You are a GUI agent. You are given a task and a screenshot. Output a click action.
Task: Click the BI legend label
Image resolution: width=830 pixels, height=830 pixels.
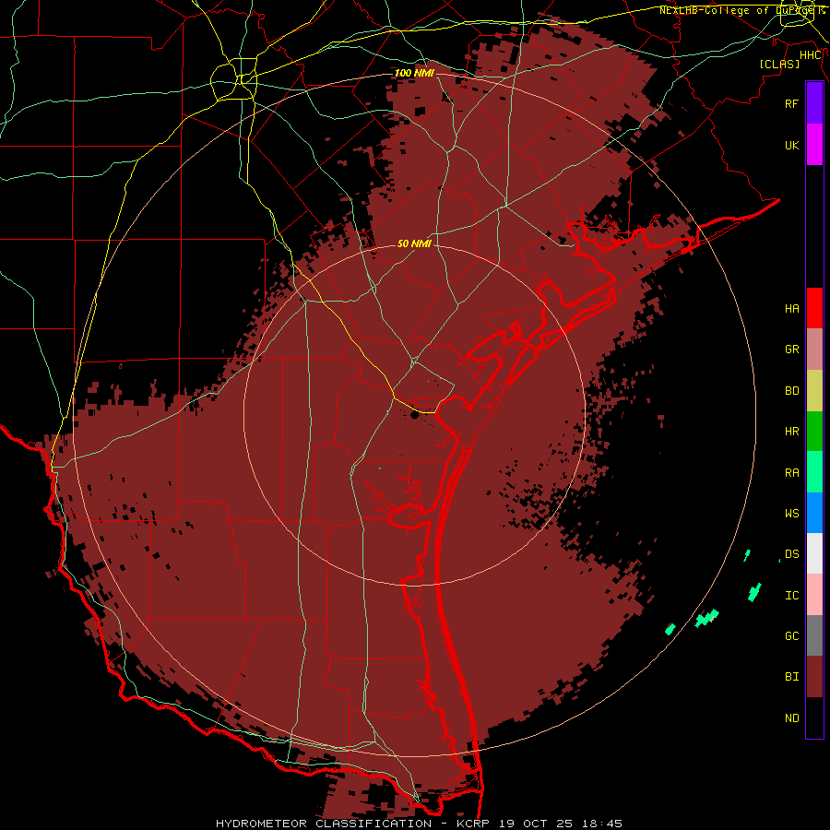791,677
